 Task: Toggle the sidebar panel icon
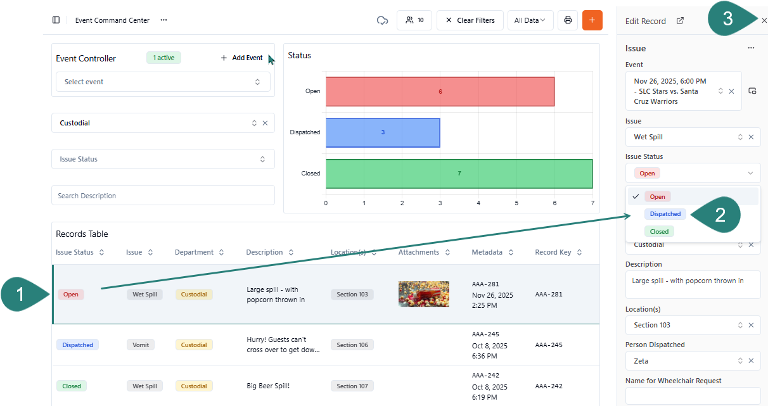(x=56, y=20)
